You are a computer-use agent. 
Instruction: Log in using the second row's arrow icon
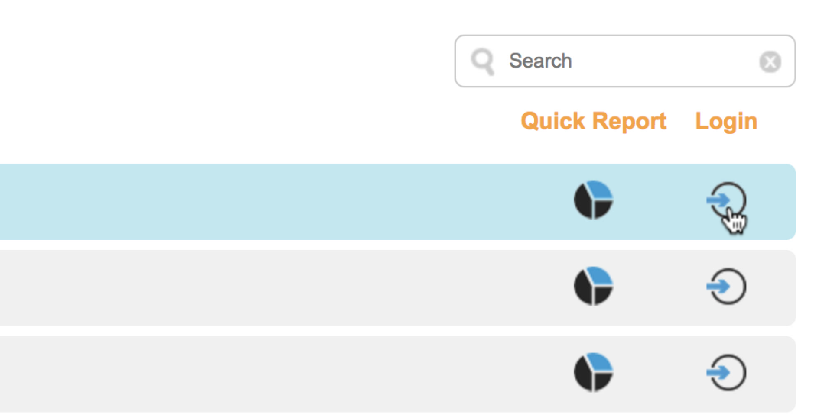click(727, 286)
